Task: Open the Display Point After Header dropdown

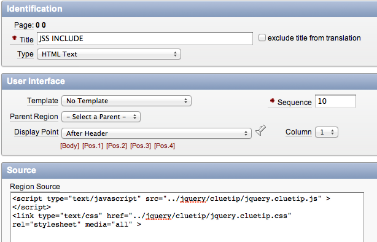Action: pyautogui.click(x=157, y=133)
